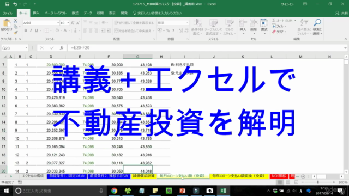Open conditional formatting menu
Screen dimensions: 349x196
click(x=197, y=27)
